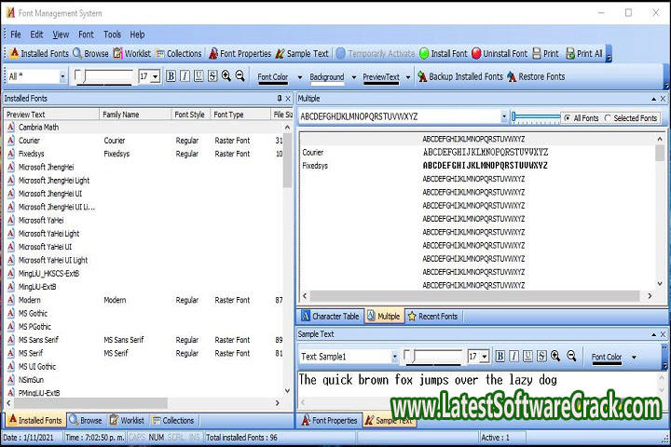Open the View menu
671x447 pixels.
click(61, 34)
